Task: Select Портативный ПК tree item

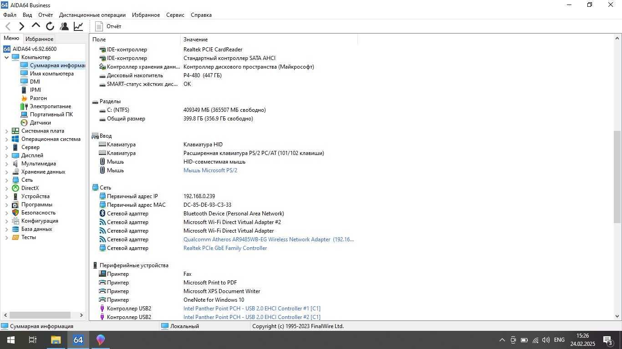Action: pos(51,115)
